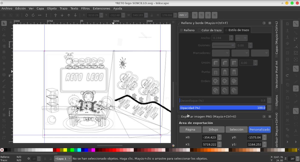Image resolution: width=300 pixels, height=162 pixels.
Task: Select the Star polygon tool
Action: [4, 69]
